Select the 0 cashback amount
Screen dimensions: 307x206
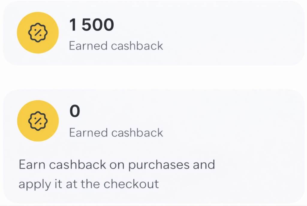coord(75,111)
